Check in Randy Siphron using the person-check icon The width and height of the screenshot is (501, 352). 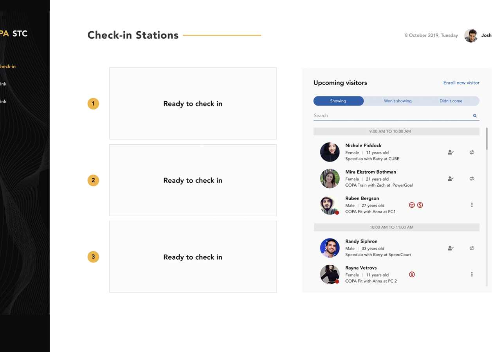point(451,248)
